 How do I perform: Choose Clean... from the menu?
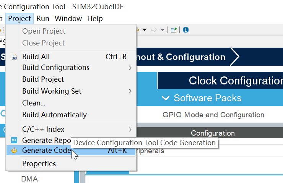(71, 103)
